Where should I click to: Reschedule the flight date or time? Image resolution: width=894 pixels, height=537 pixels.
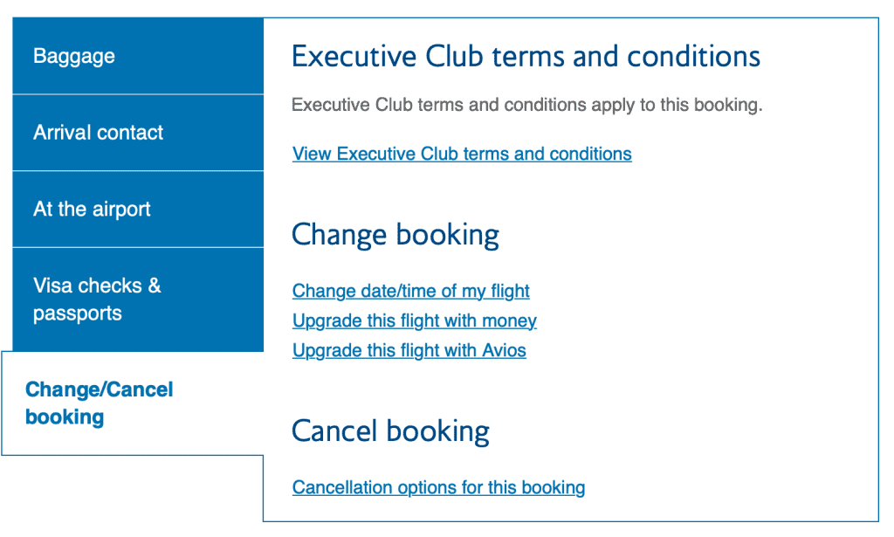pyautogui.click(x=410, y=292)
